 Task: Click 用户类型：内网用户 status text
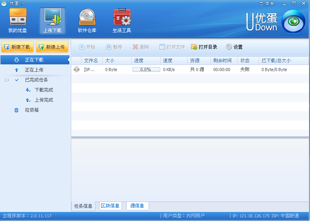point(184,216)
